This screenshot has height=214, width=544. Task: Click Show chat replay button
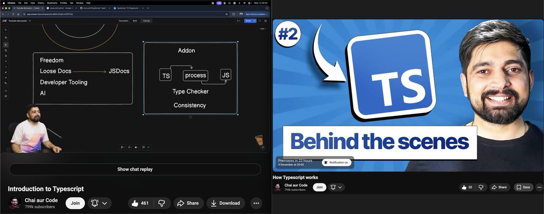(x=135, y=169)
